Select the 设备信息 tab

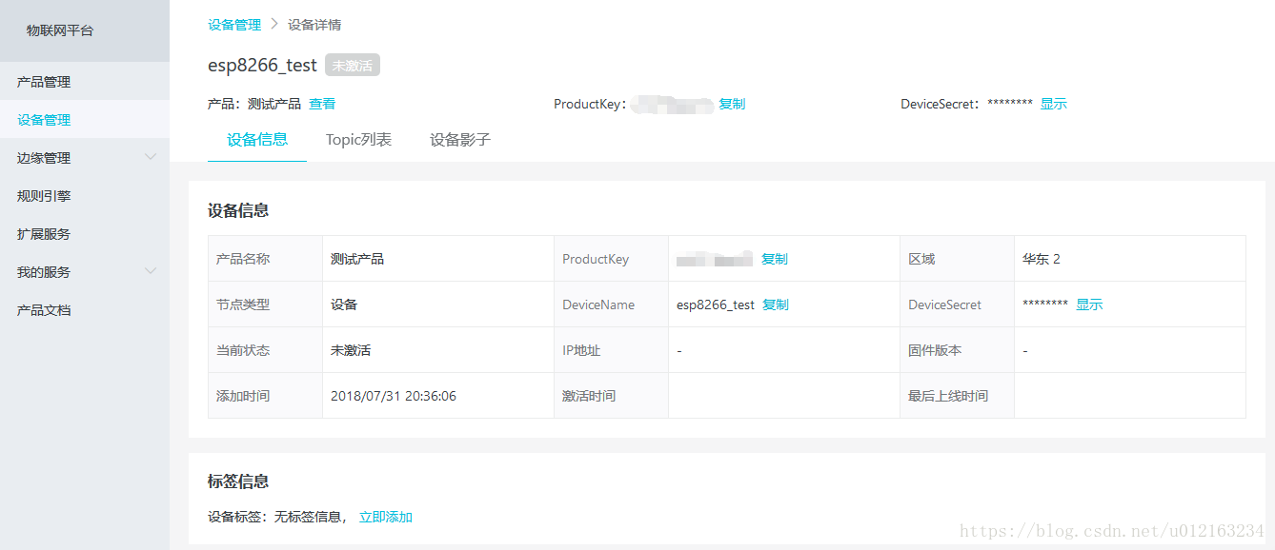point(257,140)
